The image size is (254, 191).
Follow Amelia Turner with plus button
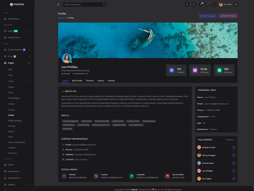pyautogui.click(x=234, y=147)
